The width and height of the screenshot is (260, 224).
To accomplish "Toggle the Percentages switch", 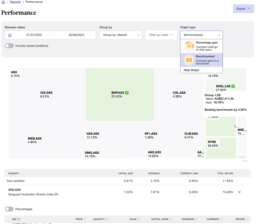I will tap(9, 209).
